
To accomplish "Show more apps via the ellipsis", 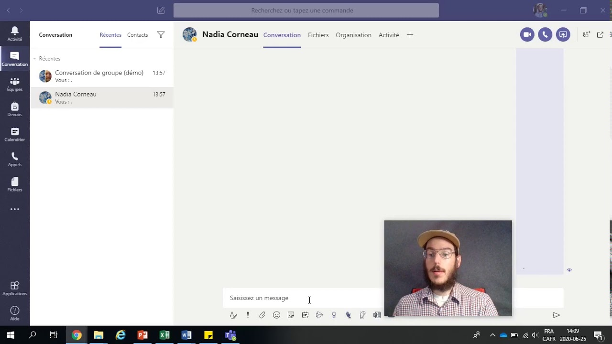I will click(15, 209).
